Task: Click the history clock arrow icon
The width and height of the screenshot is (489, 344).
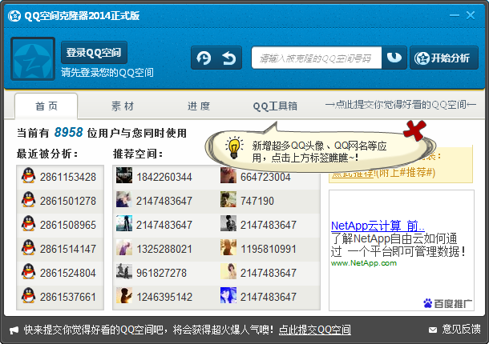Action: point(204,58)
